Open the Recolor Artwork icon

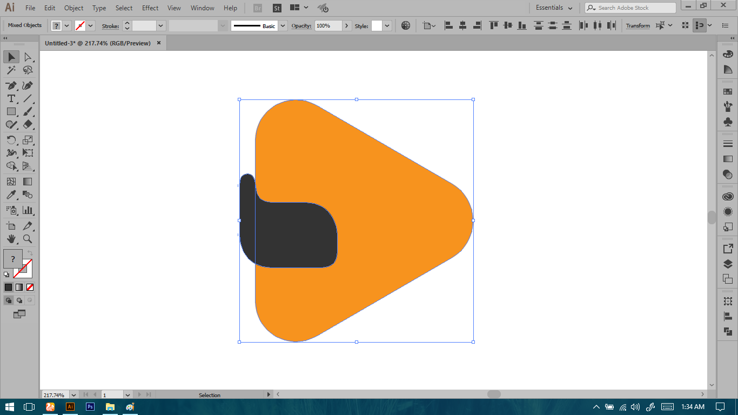pyautogui.click(x=406, y=25)
